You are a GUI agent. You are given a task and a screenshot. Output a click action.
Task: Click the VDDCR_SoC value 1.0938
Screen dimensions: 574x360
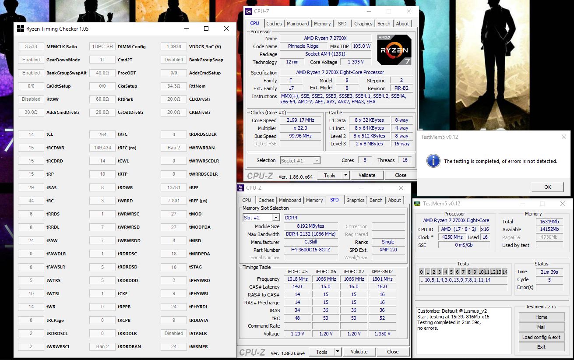click(x=174, y=46)
